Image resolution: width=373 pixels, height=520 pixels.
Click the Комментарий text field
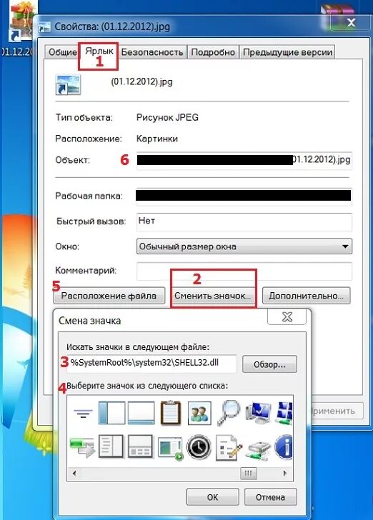244,271
